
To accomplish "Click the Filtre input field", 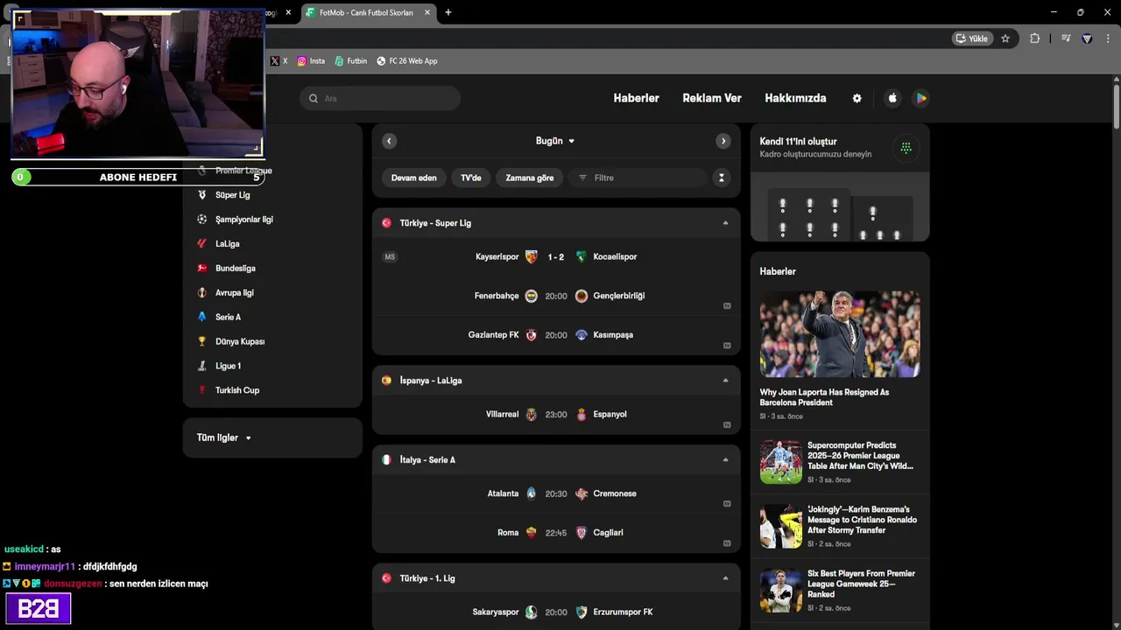I will pyautogui.click(x=638, y=178).
